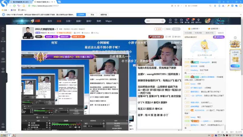Open the 直播回看 replay link
This screenshot has height=137, width=243.
pos(214,29)
